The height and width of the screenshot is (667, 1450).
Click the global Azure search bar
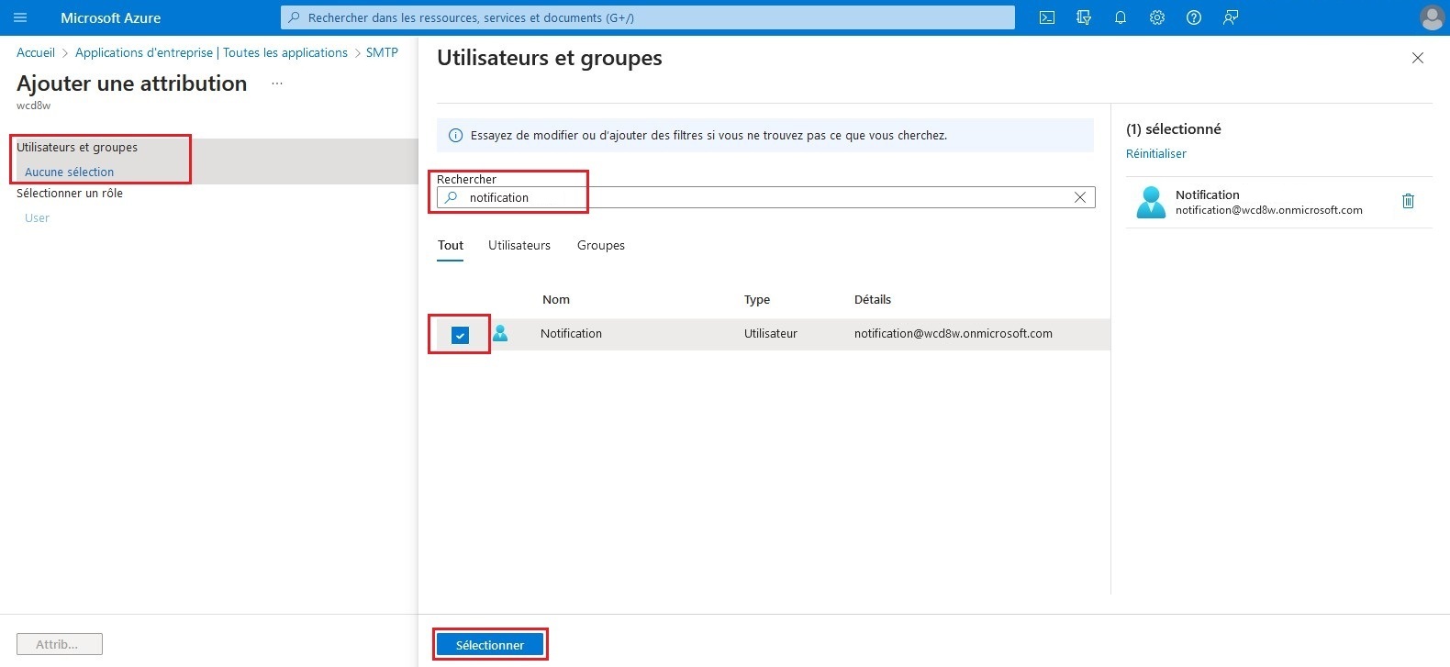pyautogui.click(x=648, y=17)
